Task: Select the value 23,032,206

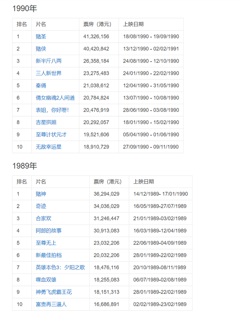Action: (x=106, y=243)
